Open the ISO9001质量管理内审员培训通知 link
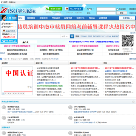Screen dimensions: 136x136 pyautogui.click(x=51, y=46)
